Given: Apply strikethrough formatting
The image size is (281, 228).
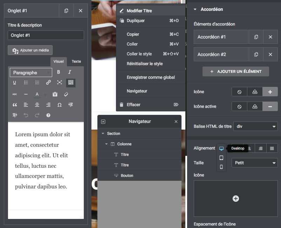Looking at the screenshot, I should click(x=14, y=94).
